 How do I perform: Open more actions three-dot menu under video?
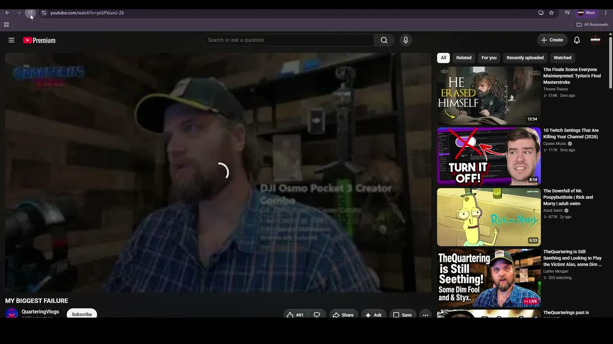(x=425, y=315)
